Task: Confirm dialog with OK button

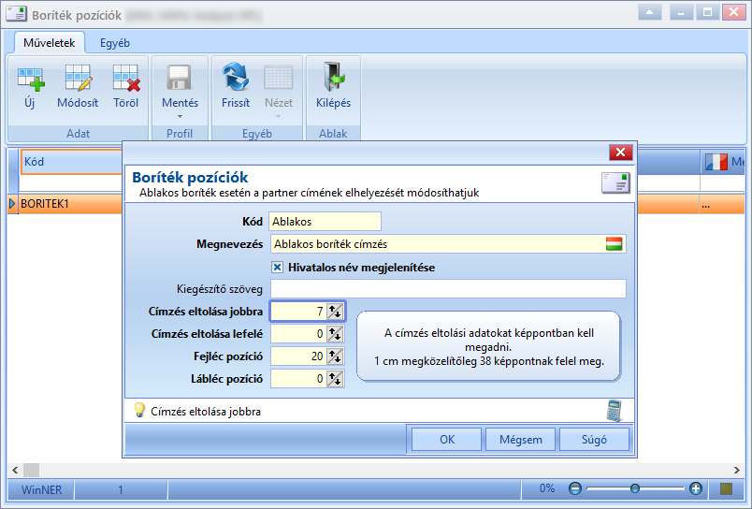Action: click(446, 440)
